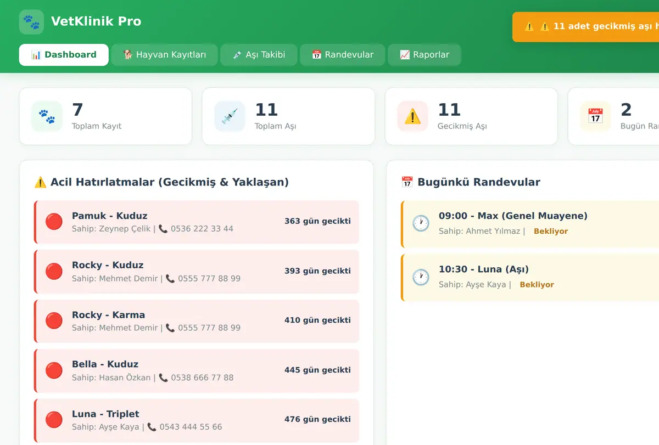
Task: Click the syringe icon on Toplam Aşı card
Action: pyautogui.click(x=230, y=116)
